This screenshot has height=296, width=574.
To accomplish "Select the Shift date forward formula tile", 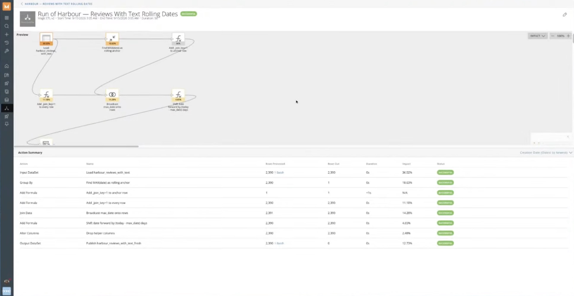I will pos(178,95).
